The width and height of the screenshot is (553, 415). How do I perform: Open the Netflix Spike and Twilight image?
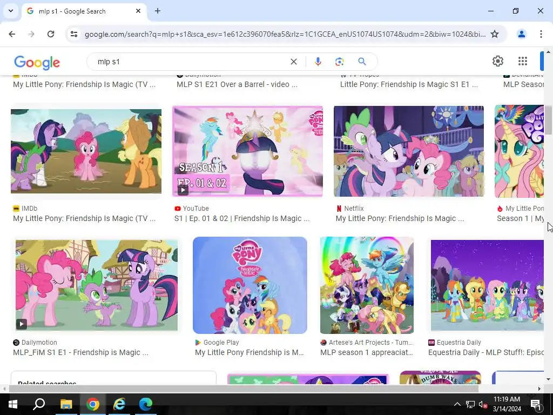coord(409,151)
